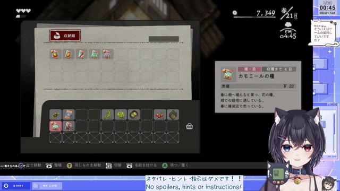Viewport: 340px width, 191px height.
Task: Click the カモミールの種 item name
Action: [x=257, y=76]
